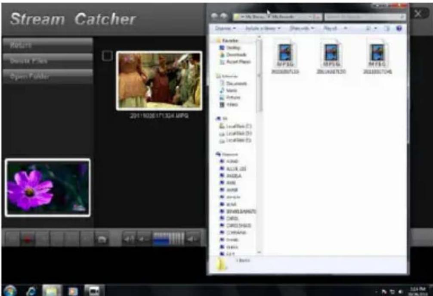Tick the checkbox beside the recorded video
Screen dimensions: 433x296
click(108, 56)
